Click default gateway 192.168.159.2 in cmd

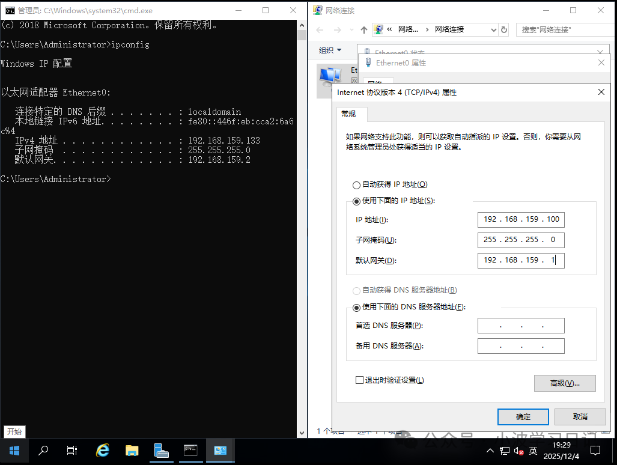click(x=219, y=160)
